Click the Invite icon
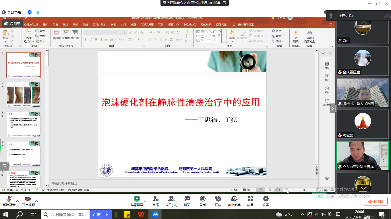The image size is (391, 219). point(156,199)
